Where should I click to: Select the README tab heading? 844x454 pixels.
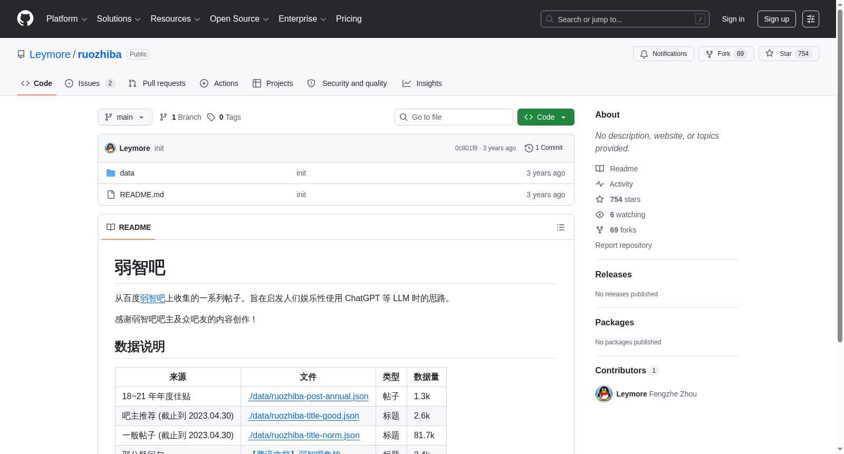(x=129, y=227)
